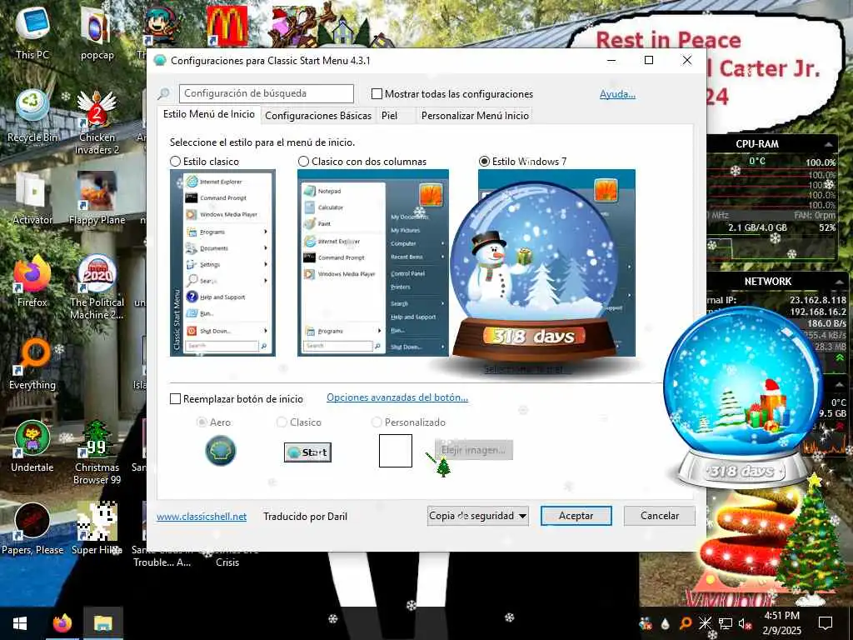Open Firefox from the taskbar
The image size is (853, 640).
pyautogui.click(x=62, y=623)
